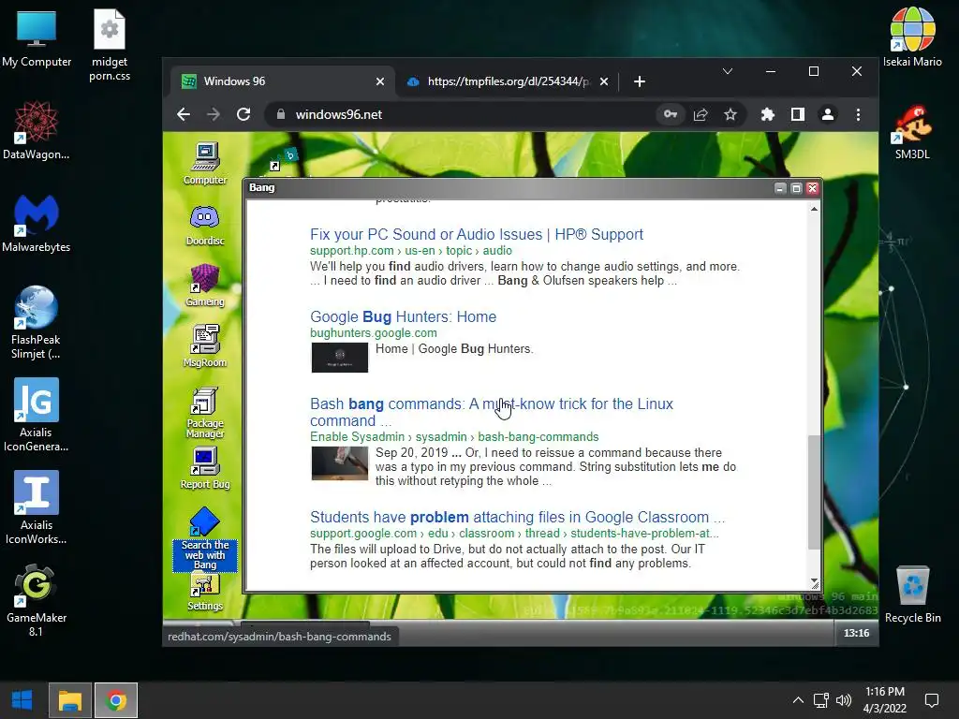
Task: Open the Chrome extensions puzzle icon
Action: coord(768,114)
